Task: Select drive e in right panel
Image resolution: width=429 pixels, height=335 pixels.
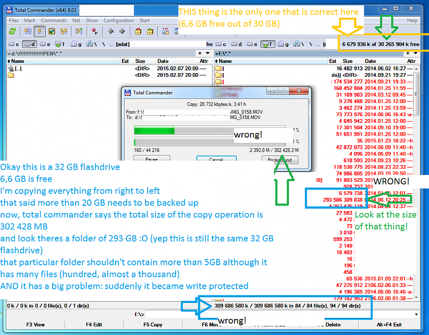Action: [x=252, y=44]
